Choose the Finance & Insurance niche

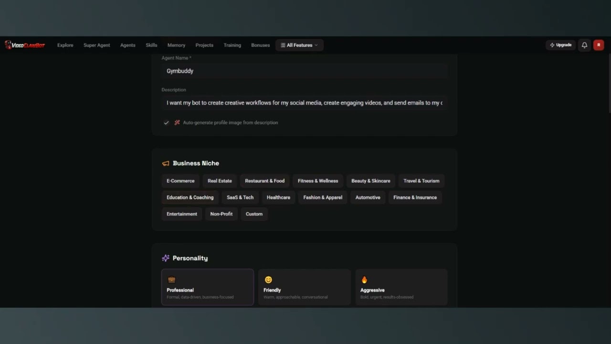(x=415, y=197)
